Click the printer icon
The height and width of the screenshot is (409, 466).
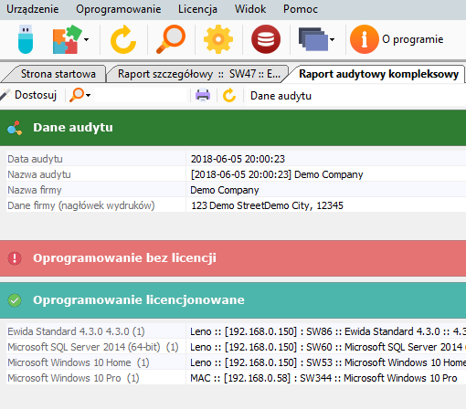coord(203,95)
